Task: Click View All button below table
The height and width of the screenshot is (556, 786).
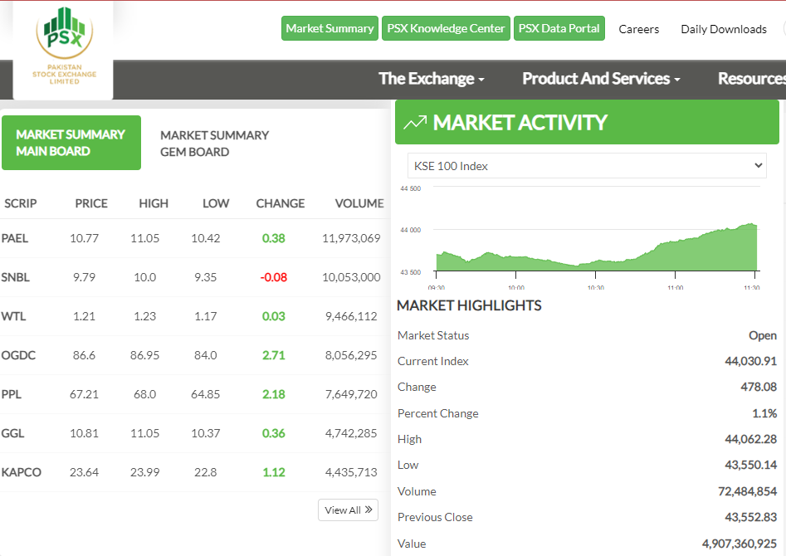Action: (348, 510)
